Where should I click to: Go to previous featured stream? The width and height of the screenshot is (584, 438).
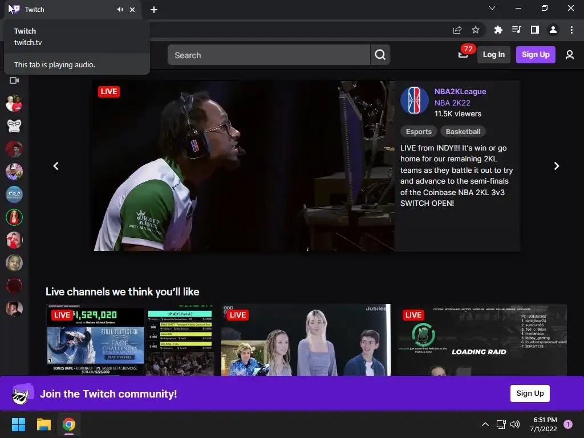point(56,166)
